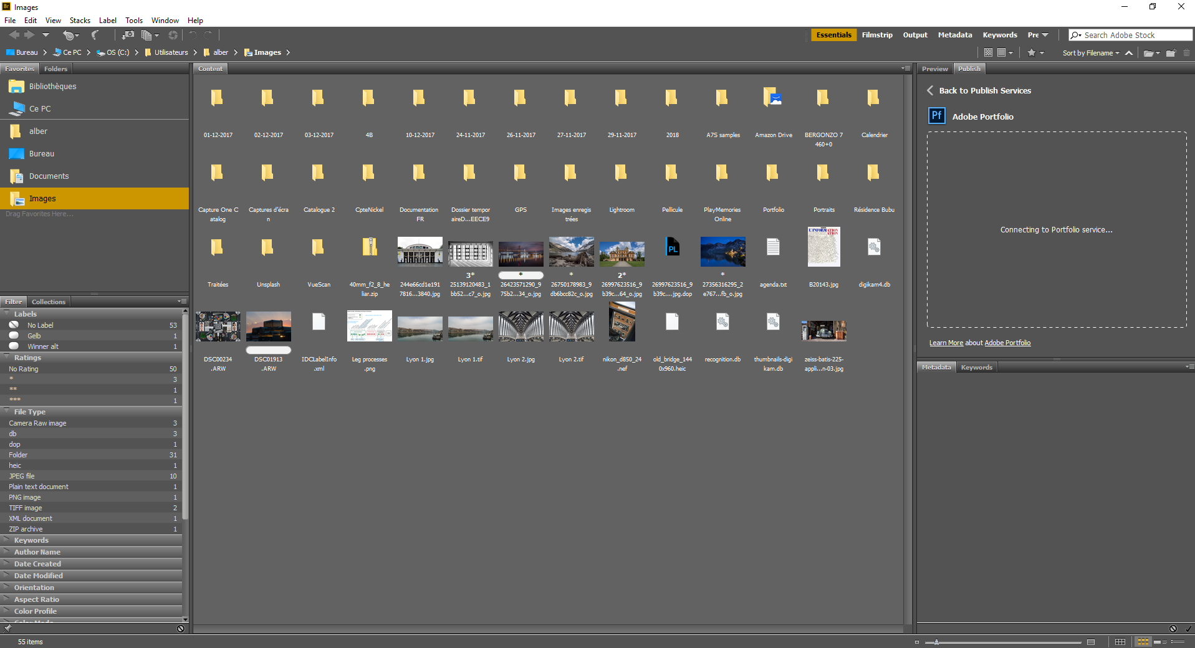This screenshot has height=648, width=1195.
Task: Open the Stacks menu
Action: (x=80, y=21)
